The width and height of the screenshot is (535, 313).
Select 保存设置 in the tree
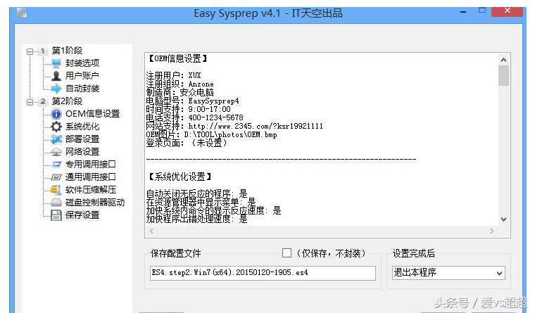82,215
